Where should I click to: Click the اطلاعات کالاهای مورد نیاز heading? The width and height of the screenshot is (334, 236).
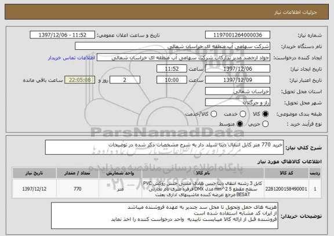coord(290,162)
